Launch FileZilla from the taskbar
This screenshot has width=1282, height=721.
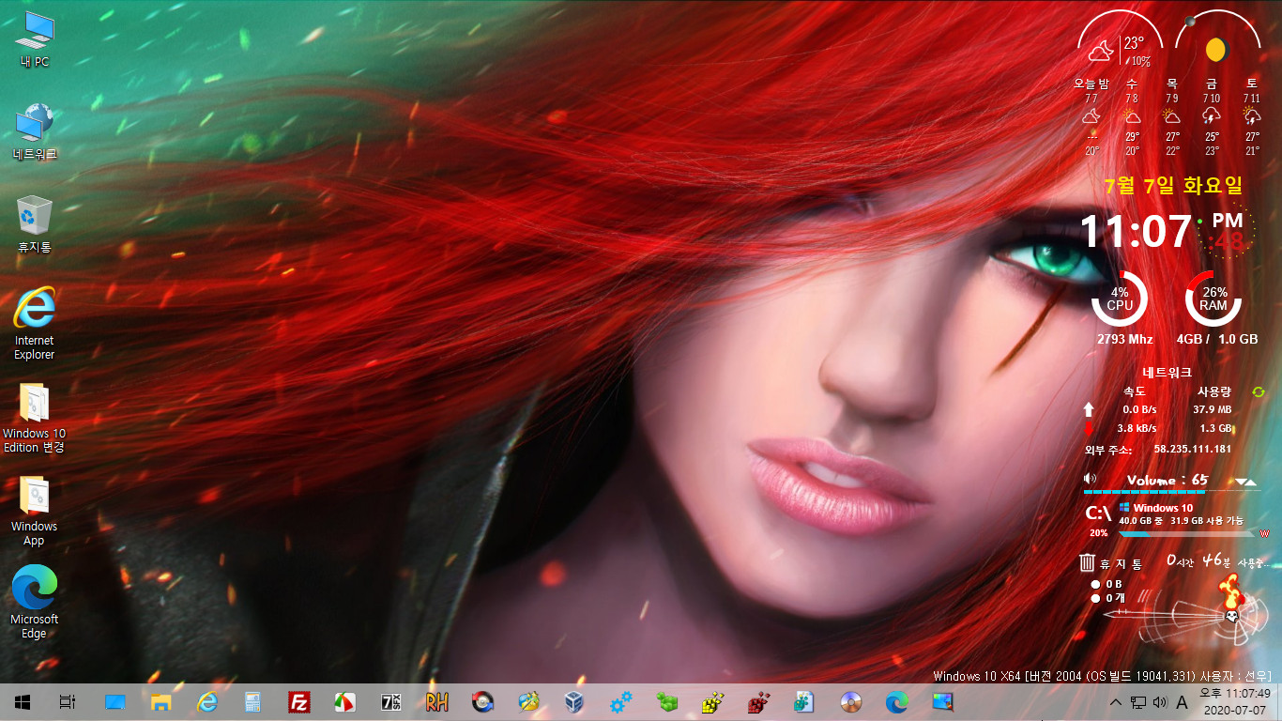[299, 701]
